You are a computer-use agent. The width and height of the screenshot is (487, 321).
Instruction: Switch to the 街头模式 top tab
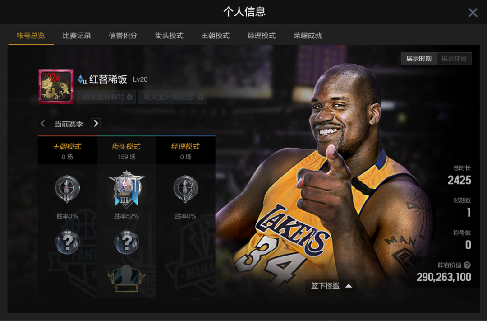tap(169, 36)
